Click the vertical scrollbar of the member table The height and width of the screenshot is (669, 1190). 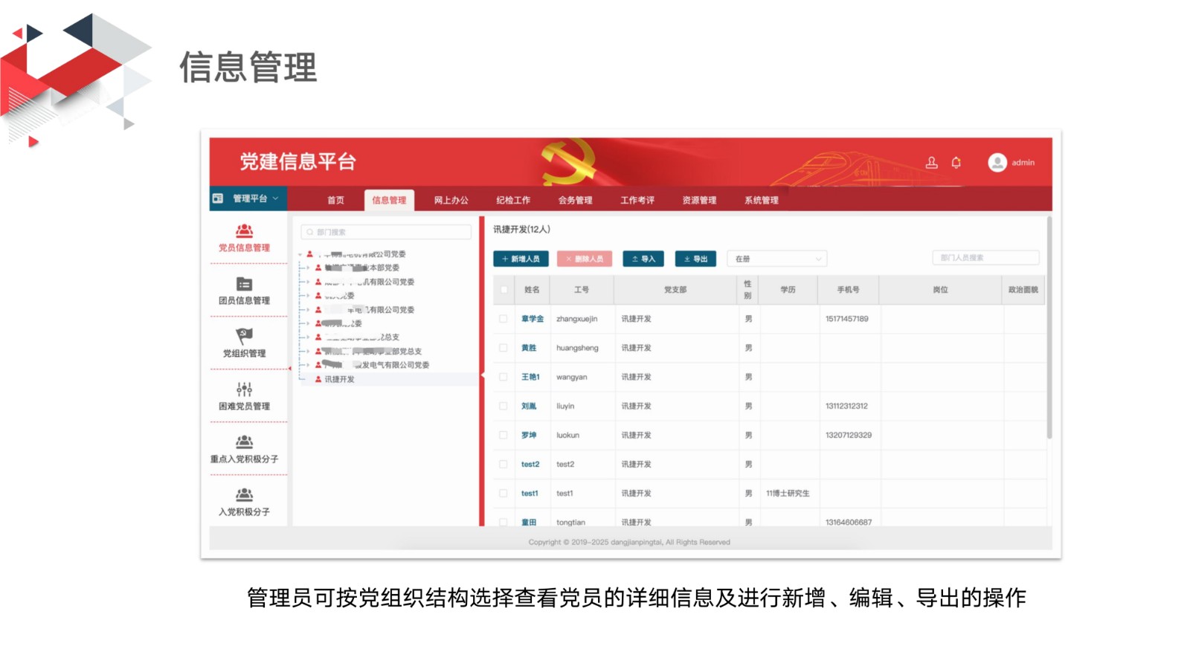[1049, 327]
